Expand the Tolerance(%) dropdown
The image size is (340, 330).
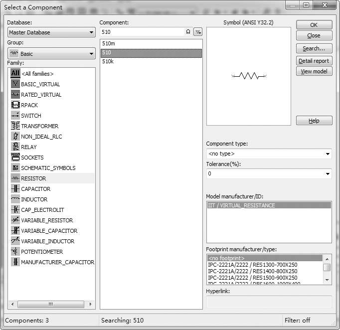tap(269, 174)
